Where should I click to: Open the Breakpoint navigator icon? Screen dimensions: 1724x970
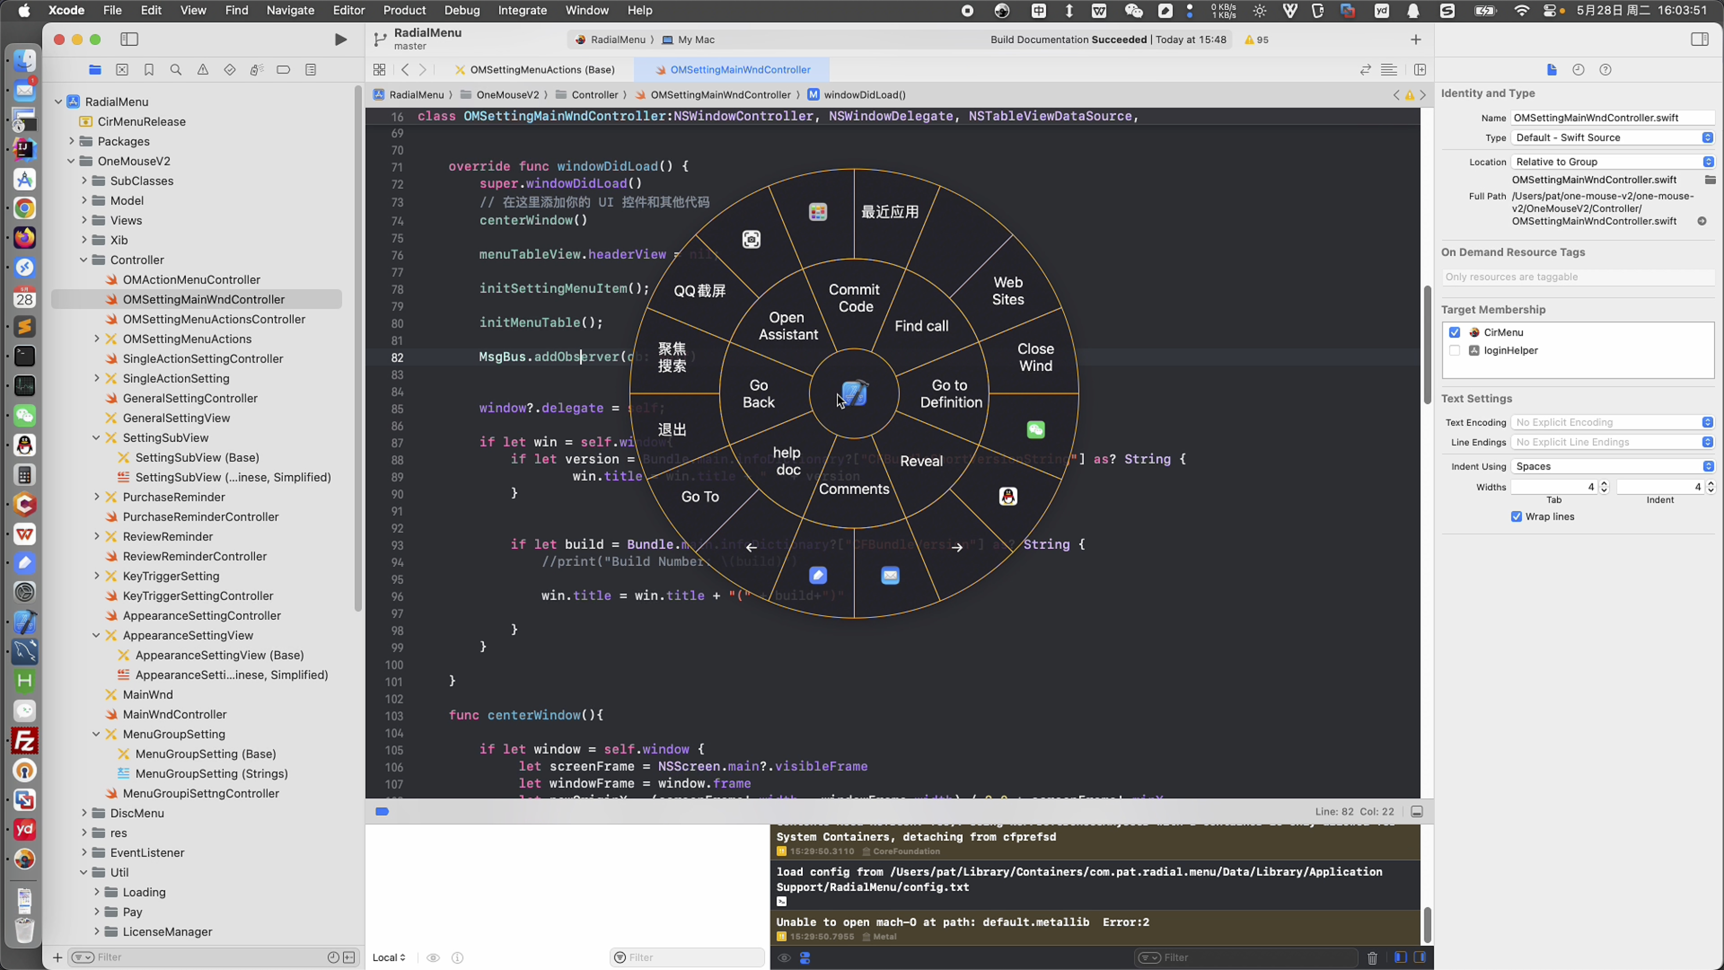point(283,70)
